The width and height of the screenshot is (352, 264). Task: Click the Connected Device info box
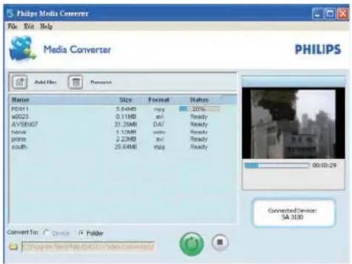[293, 213]
